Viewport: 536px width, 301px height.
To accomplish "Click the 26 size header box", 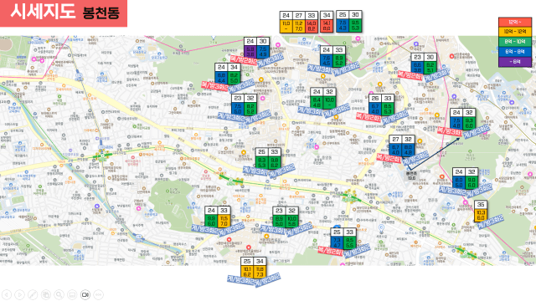I will [375, 99].
